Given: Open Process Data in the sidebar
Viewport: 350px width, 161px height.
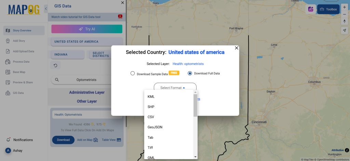Looking at the screenshot, I should [21, 62].
